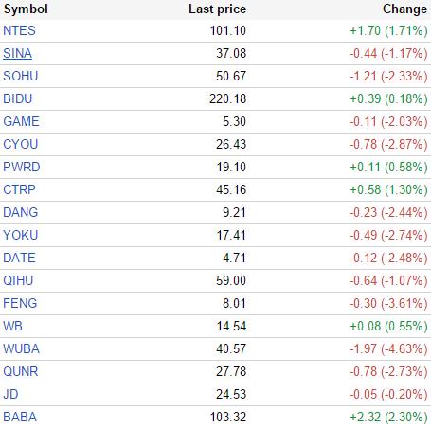Click the CYOU symbol link
The height and width of the screenshot is (428, 431).
click(21, 144)
